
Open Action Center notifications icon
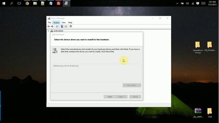(198, 3)
